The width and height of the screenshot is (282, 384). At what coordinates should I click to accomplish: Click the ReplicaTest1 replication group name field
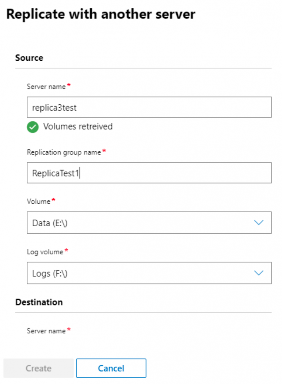pyautogui.click(x=149, y=173)
